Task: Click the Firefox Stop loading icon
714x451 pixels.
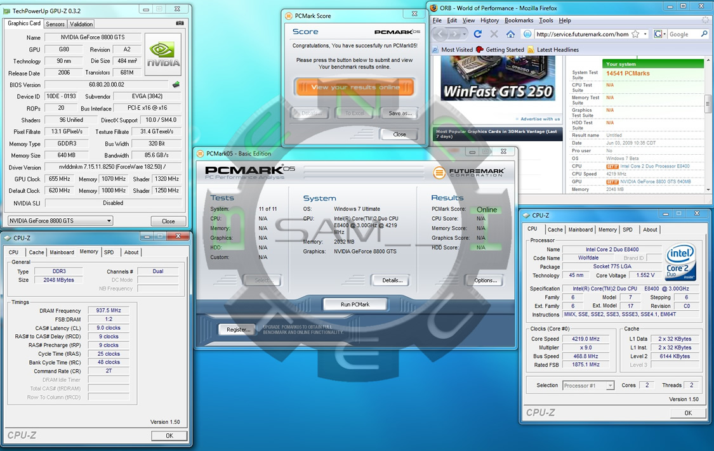Action: 494,34
